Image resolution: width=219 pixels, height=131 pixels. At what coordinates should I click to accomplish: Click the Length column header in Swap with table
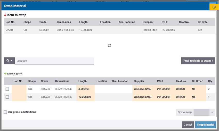(x=83, y=81)
